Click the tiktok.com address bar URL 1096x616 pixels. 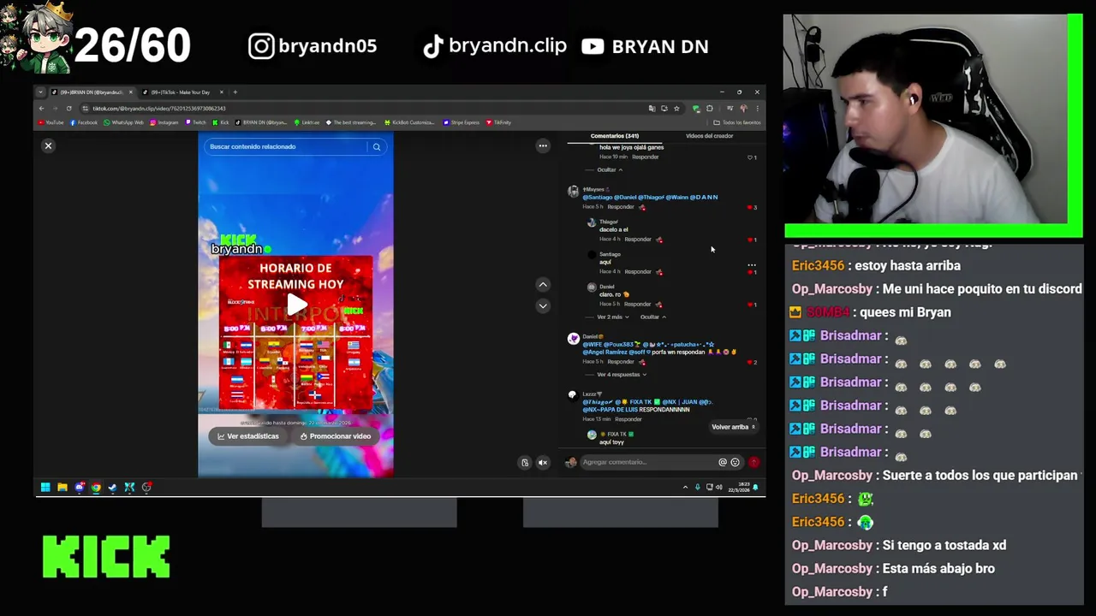(158, 109)
